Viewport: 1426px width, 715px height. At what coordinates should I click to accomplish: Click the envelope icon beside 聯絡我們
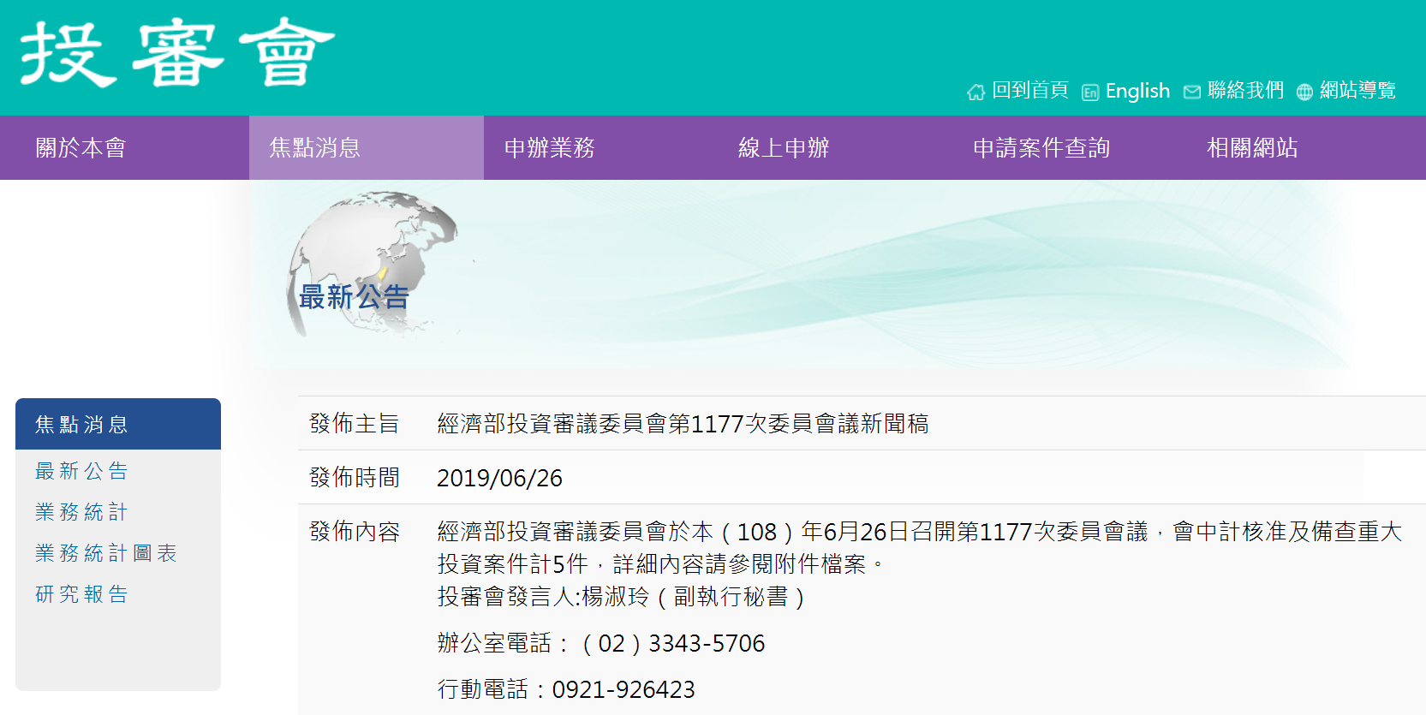[x=1192, y=92]
